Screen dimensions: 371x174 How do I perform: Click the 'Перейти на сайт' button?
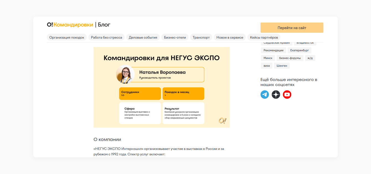292,28
